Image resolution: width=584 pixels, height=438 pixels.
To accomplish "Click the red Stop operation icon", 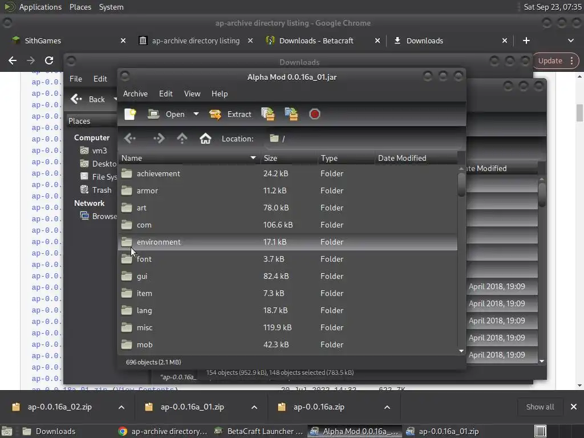I will click(x=315, y=114).
